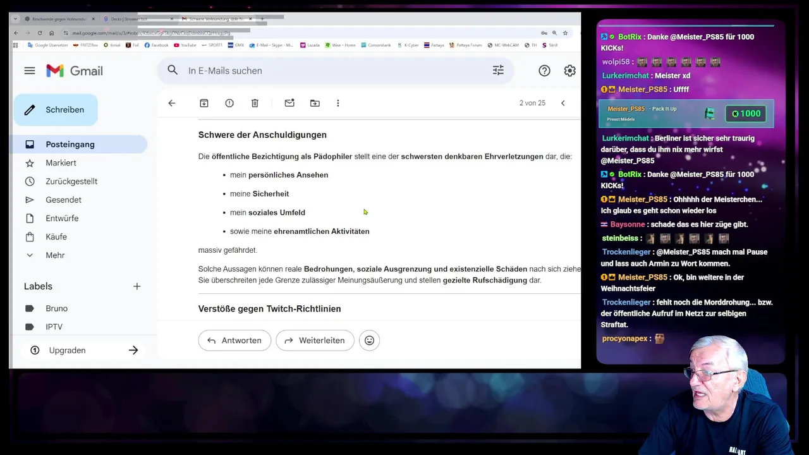
Task: Click Upgraden storage link
Action: [x=84, y=350]
